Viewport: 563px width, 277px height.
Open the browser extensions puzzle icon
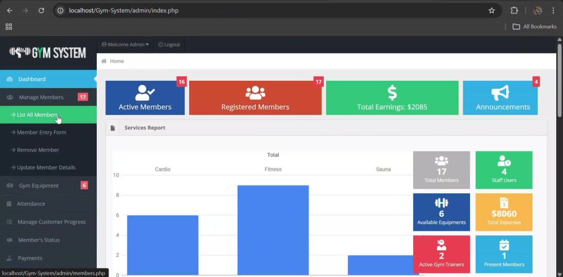point(514,10)
